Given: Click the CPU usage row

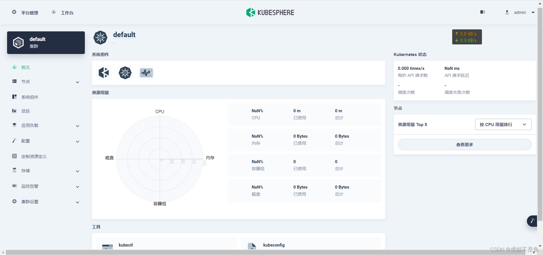Looking at the screenshot, I should [x=304, y=114].
